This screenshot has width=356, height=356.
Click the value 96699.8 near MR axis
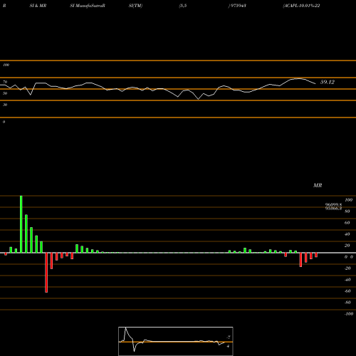(333, 205)
